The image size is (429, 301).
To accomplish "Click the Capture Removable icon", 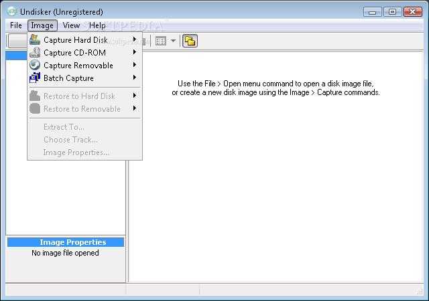I will click(x=35, y=66).
